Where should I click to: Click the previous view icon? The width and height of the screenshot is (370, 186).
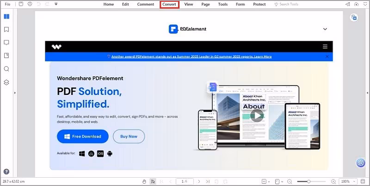click(x=216, y=181)
